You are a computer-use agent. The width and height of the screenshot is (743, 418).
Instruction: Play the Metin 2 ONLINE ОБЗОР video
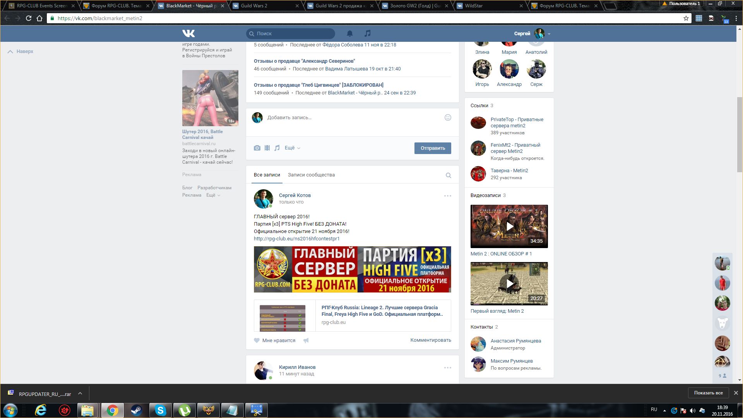coord(509,226)
